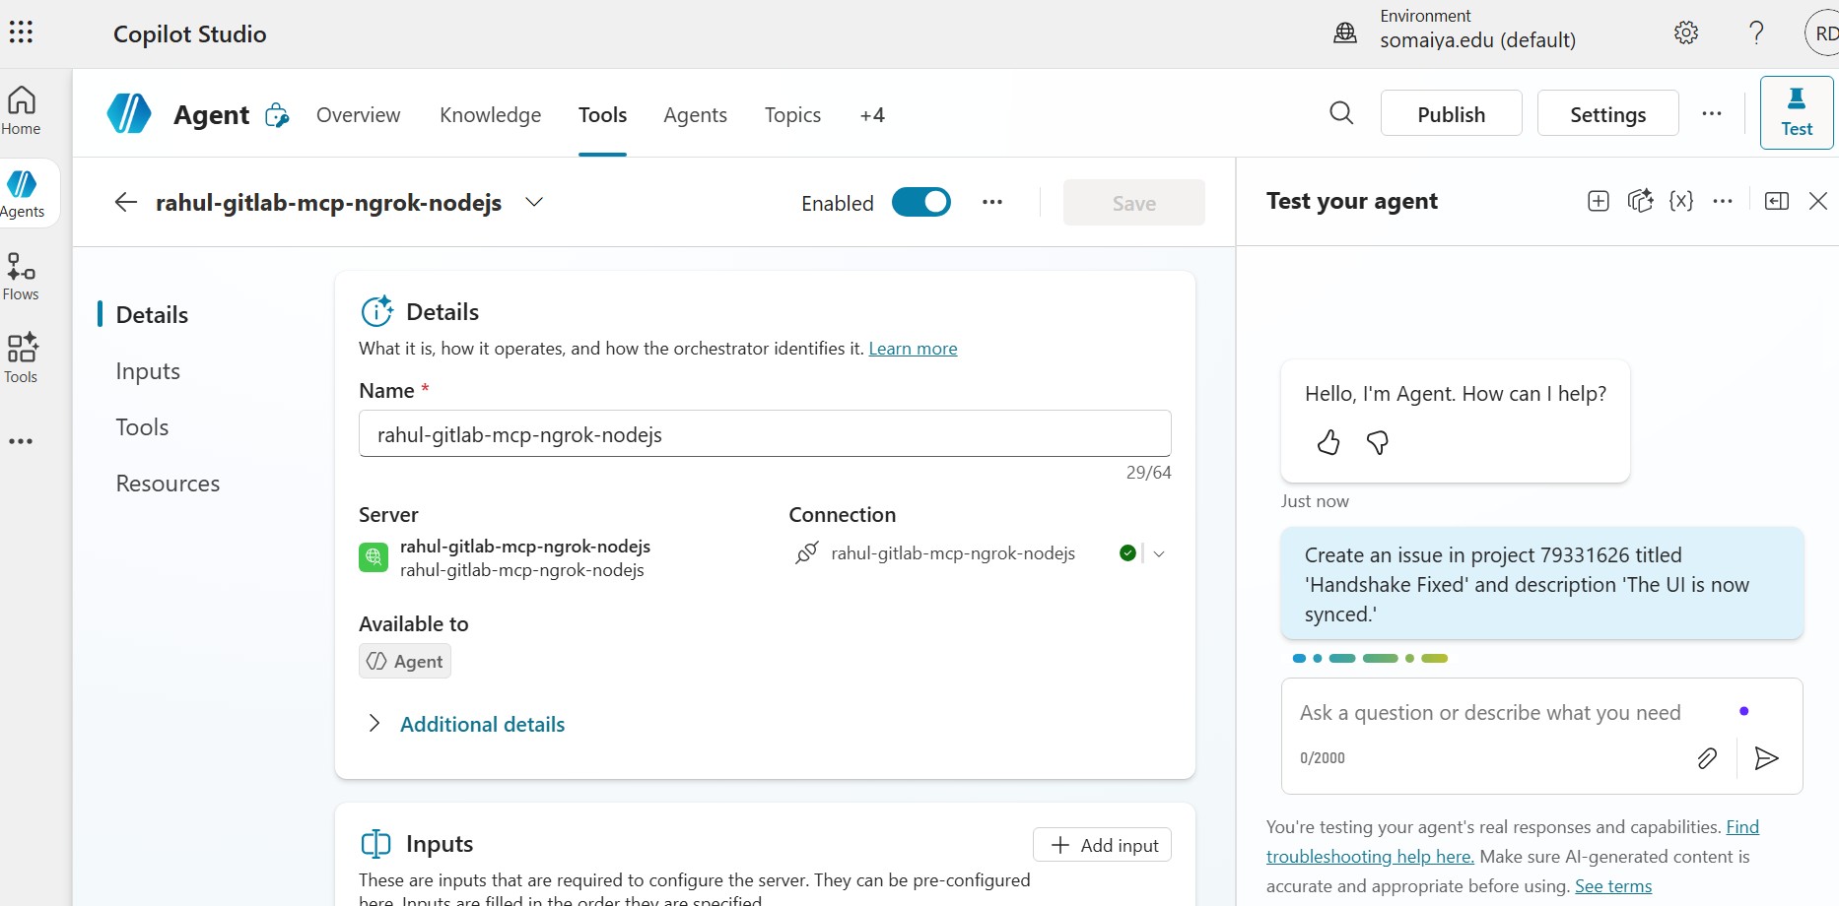Open the help question mark icon
This screenshot has height=906, width=1839.
click(x=1756, y=32)
